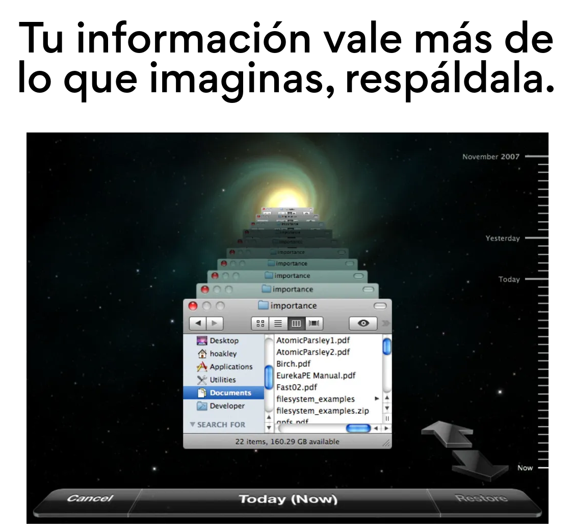Screen dimensions: 573x532
Task: Switch to Cover Flow view
Action: click(314, 324)
